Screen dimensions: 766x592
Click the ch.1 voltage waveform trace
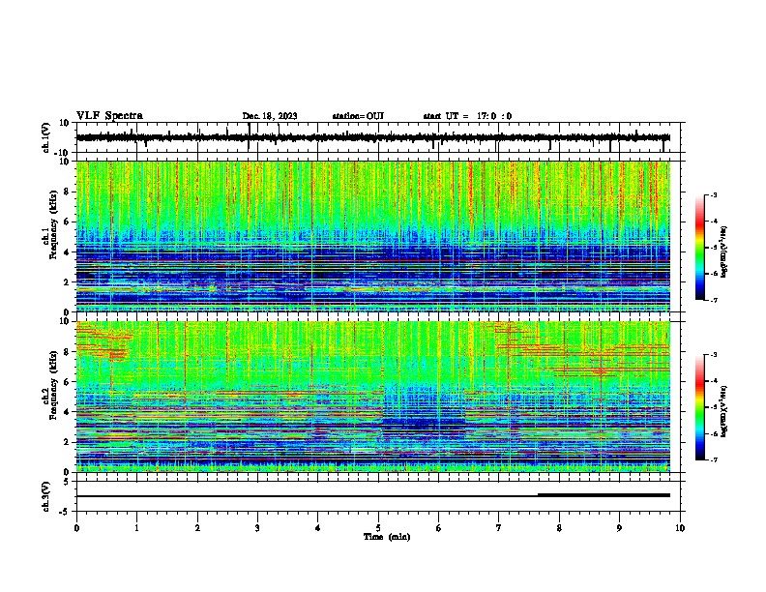pos(372,137)
